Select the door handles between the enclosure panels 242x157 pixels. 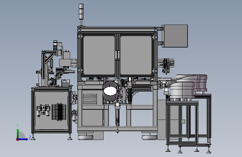click(118, 55)
